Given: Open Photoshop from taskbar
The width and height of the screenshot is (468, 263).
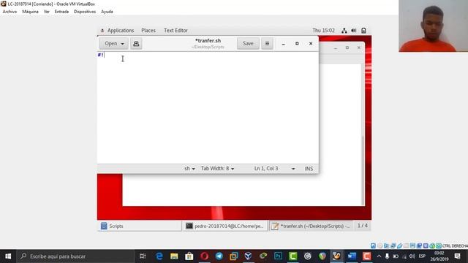Looking at the screenshot, I should point(278,256).
